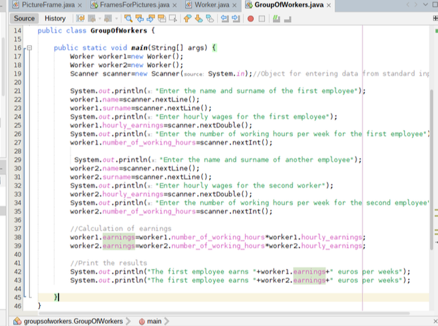Click 'Enter hourly wages for the second worker' string

coord(241,185)
